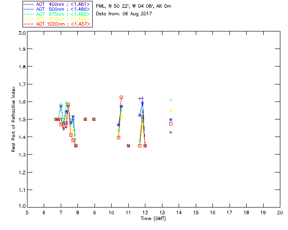Viewport: 288px width, 230px height.
Task: Click the 1.3 y-axis tick label
Action: 22,155
